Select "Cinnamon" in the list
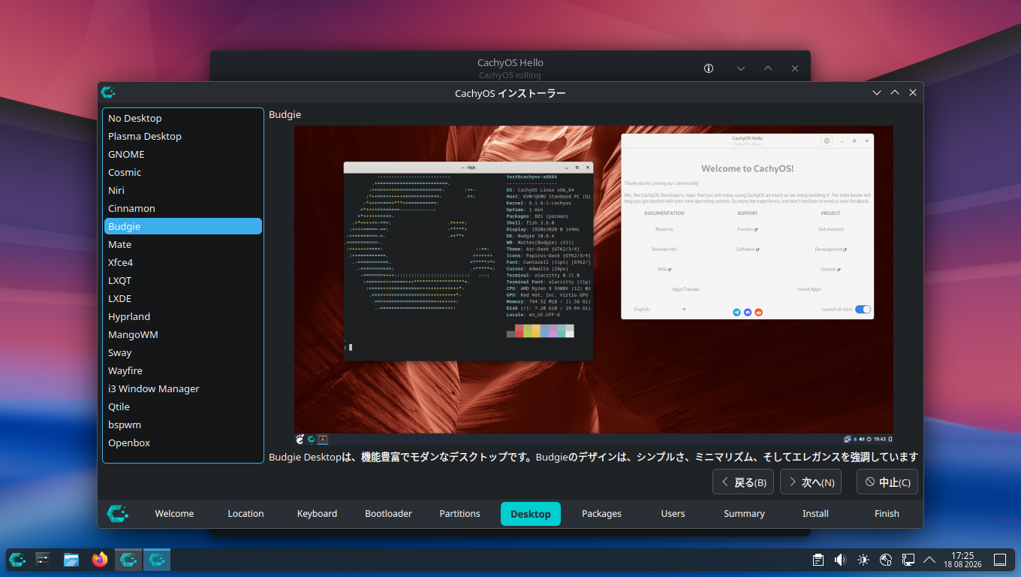 click(183, 208)
